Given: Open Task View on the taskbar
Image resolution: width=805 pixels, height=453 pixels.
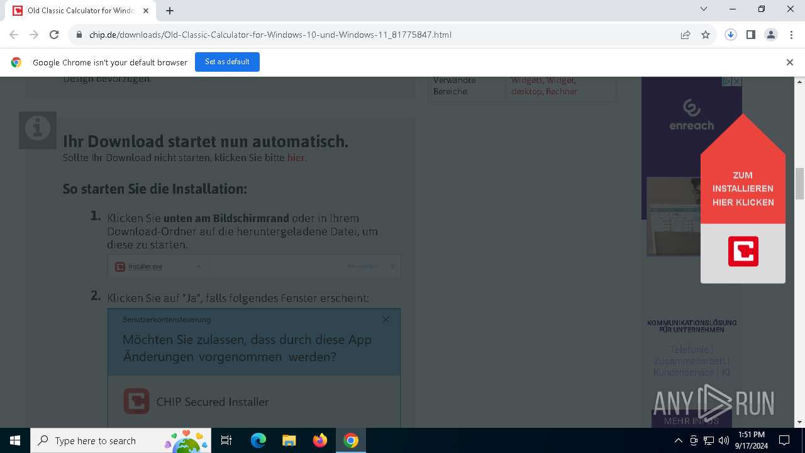Looking at the screenshot, I should tap(226, 440).
